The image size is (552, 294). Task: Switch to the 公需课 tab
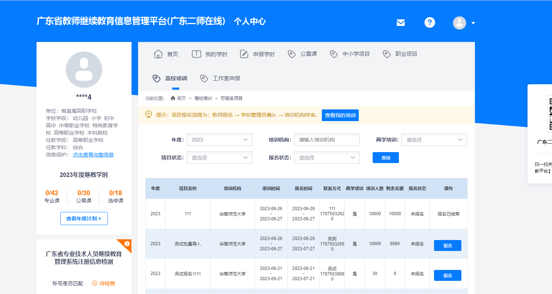pos(302,54)
